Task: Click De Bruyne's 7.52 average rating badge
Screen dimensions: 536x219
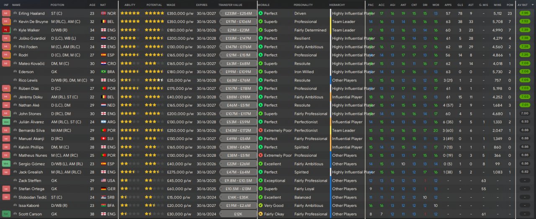Action: (524, 22)
